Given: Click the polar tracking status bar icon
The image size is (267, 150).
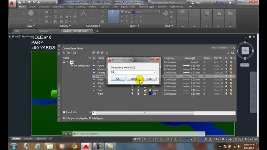Looking at the screenshot, I should pos(168,139).
